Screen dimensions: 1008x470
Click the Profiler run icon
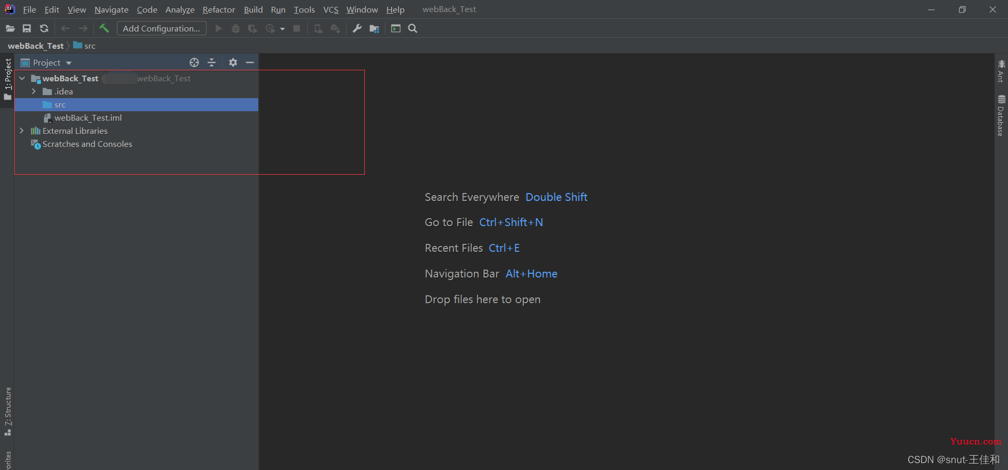270,28
